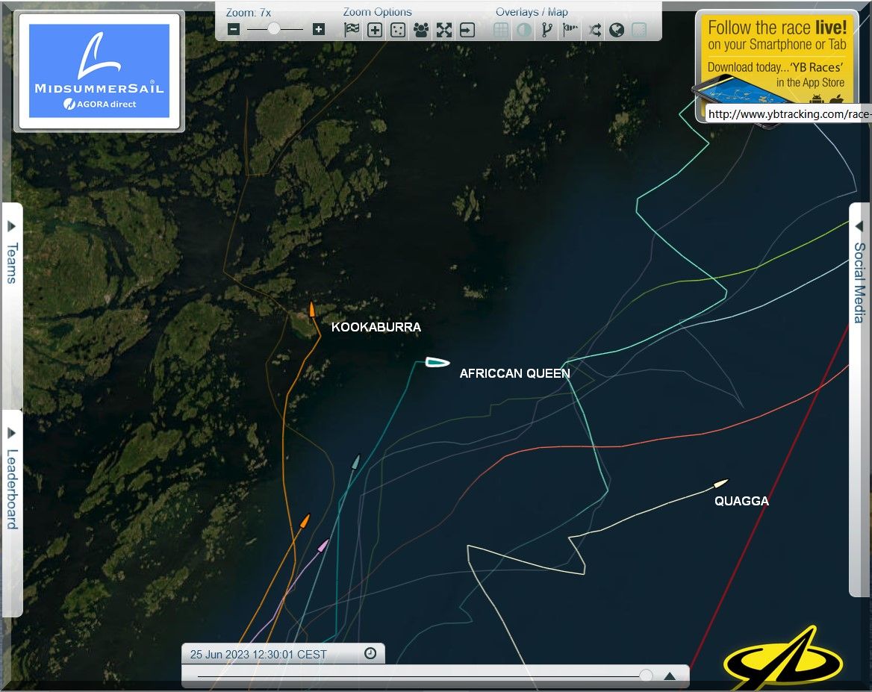The image size is (872, 692).
Task: Click the zoom level slider handle
Action: [x=274, y=29]
